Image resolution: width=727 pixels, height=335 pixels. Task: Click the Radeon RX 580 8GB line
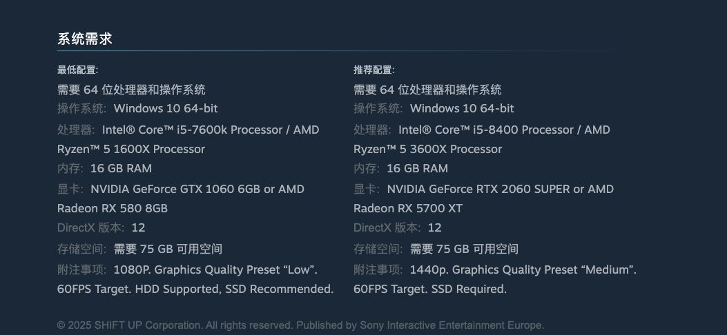[113, 208]
